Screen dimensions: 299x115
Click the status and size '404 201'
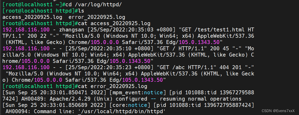point(230,67)
